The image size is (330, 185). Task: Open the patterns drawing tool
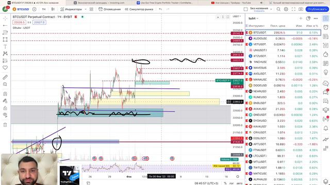pos(5,53)
